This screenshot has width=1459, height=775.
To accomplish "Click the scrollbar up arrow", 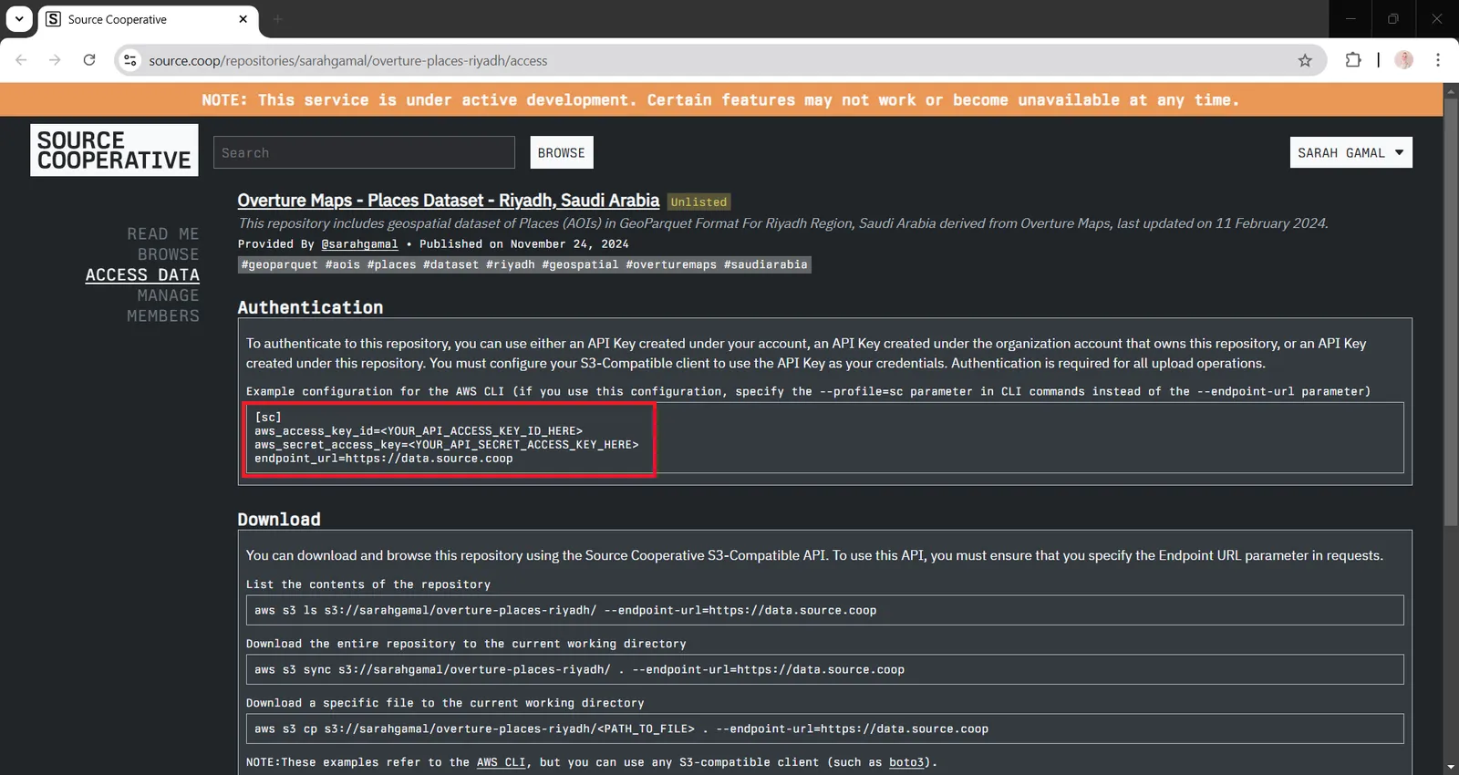I will click(1451, 90).
